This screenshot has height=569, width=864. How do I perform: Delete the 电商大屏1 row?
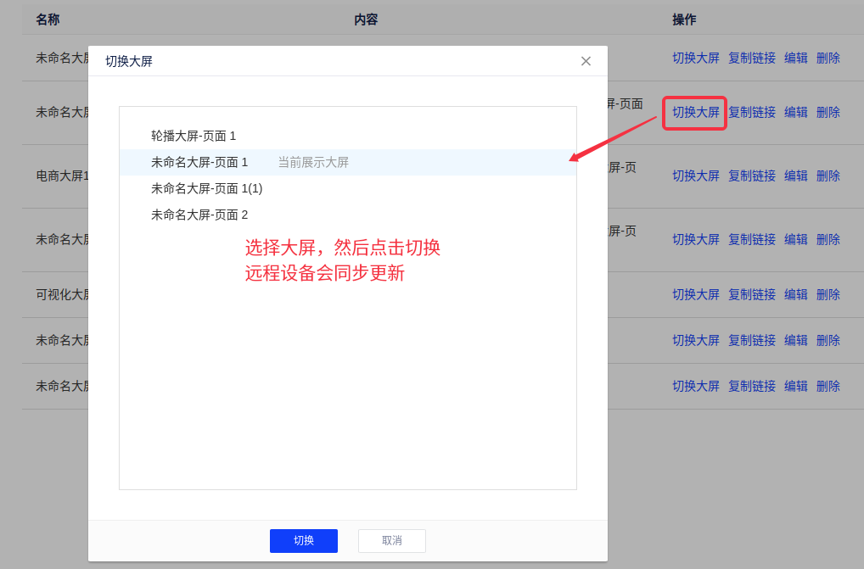(x=828, y=176)
